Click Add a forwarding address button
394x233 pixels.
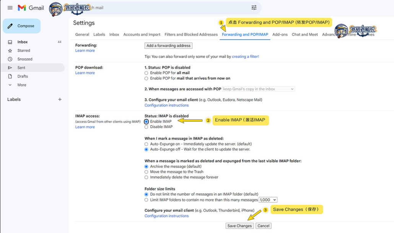pyautogui.click(x=168, y=46)
